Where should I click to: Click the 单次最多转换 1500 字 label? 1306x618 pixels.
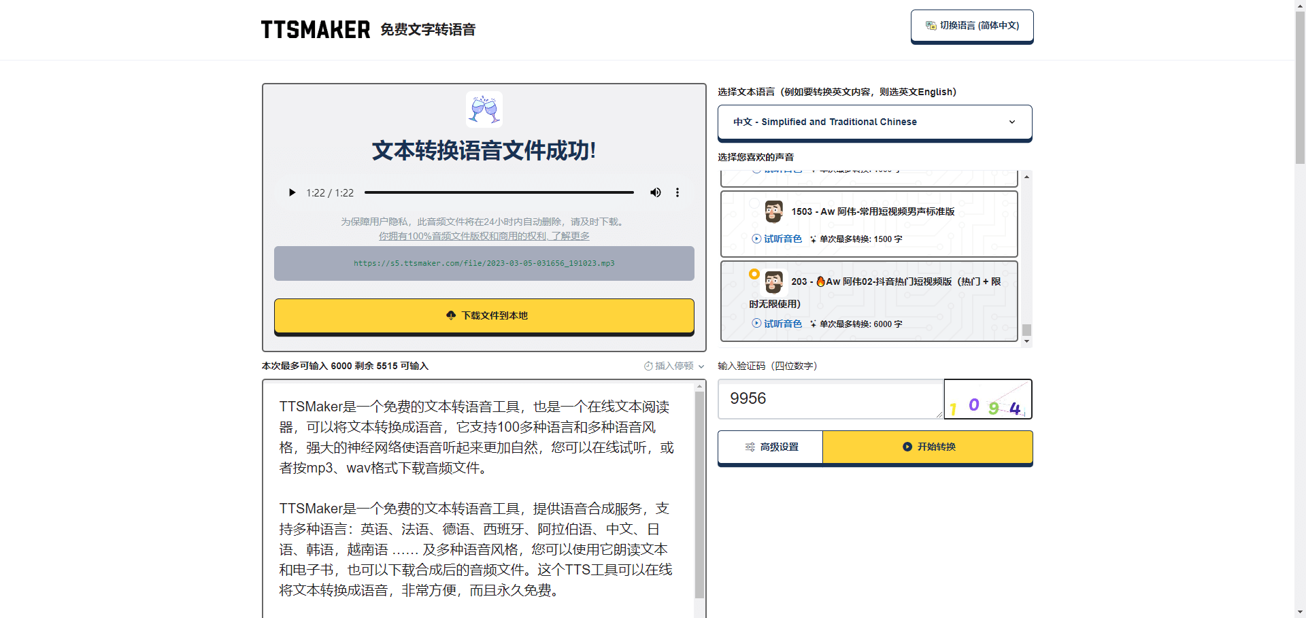[x=860, y=239]
